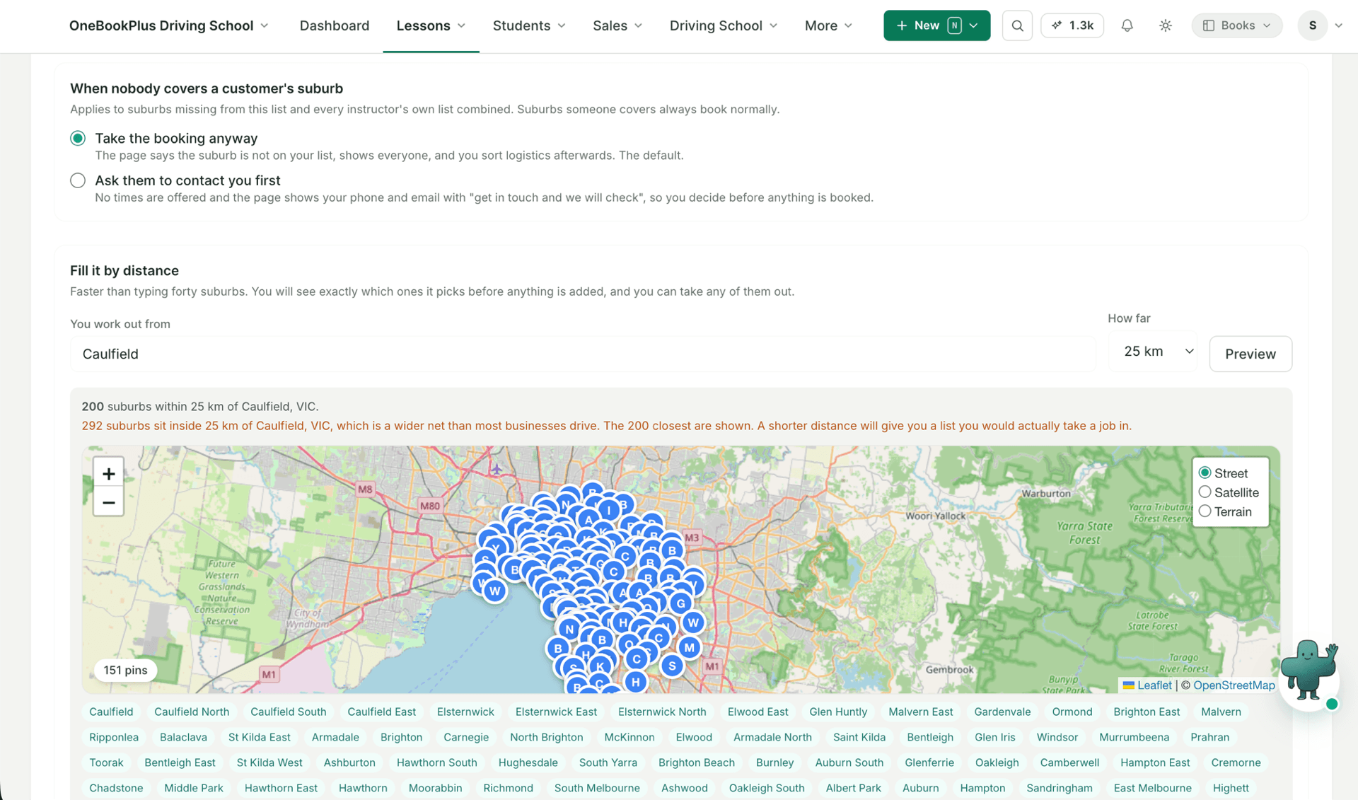Click the Prahran chip
Screen dimensions: 1358x800
point(1209,737)
